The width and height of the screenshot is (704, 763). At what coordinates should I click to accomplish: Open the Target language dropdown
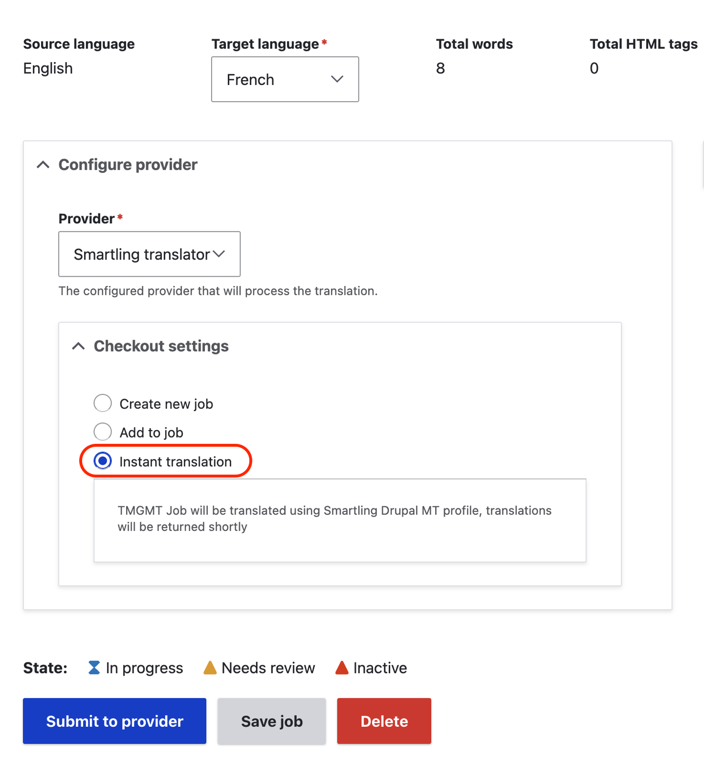point(285,79)
